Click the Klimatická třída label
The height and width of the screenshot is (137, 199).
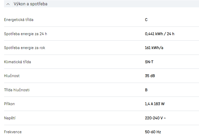pos(17,62)
